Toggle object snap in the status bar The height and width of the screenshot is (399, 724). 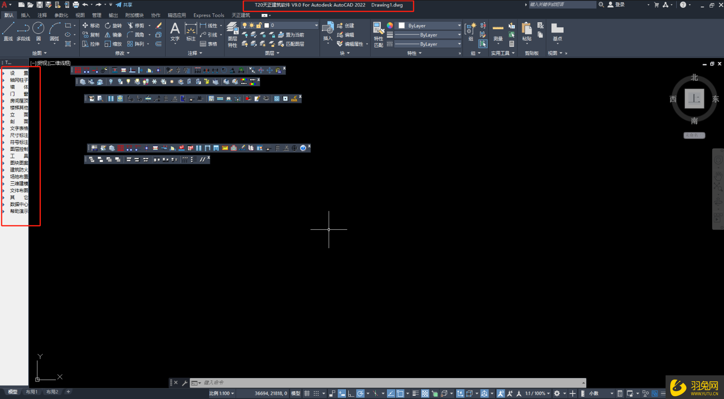coord(400,393)
